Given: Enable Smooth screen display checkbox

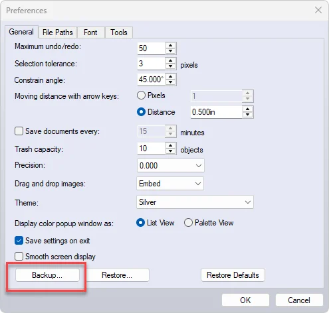Looking at the screenshot, I should pos(19,257).
